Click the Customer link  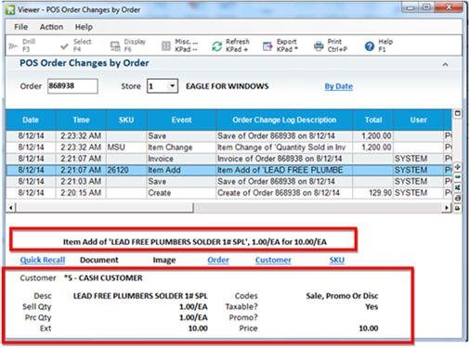pyautogui.click(x=273, y=260)
